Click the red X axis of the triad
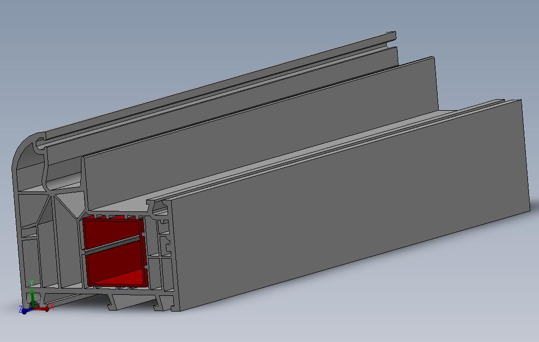The height and width of the screenshot is (342, 539). pos(42,309)
